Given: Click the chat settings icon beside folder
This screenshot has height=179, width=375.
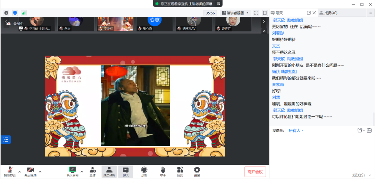Looking at the screenshot, I should (369, 131).
